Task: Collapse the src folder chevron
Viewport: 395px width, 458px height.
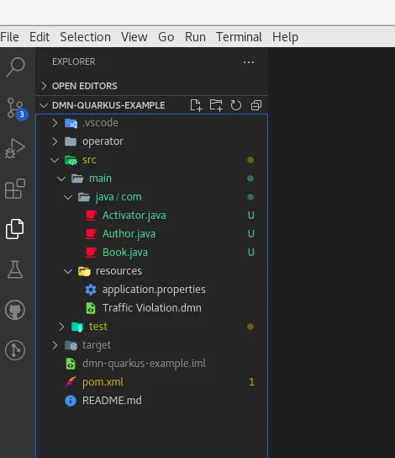Action: 55,160
